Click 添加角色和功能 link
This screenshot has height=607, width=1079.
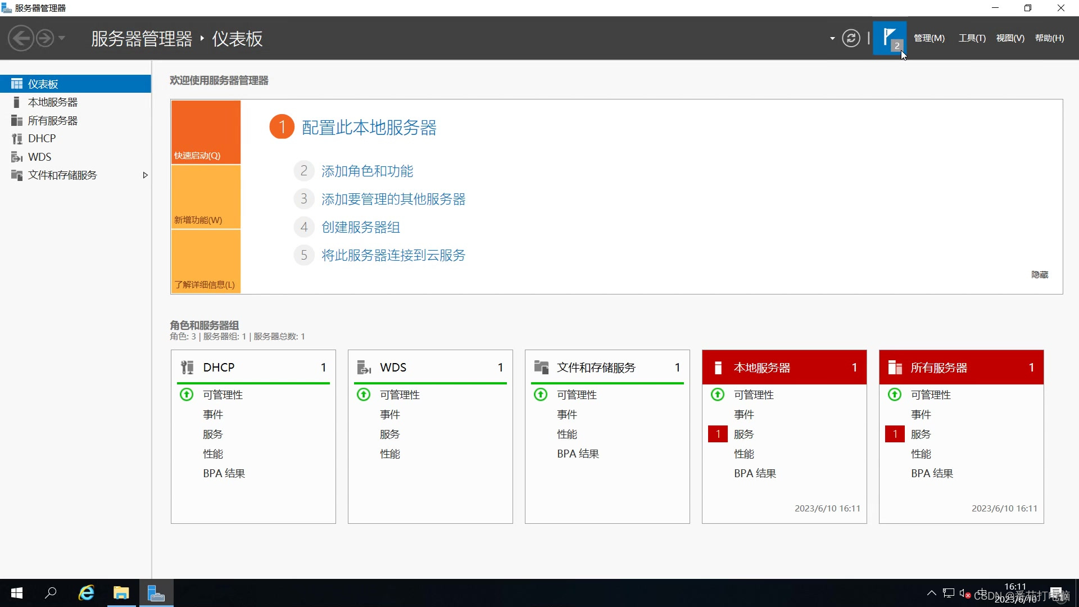(x=367, y=171)
